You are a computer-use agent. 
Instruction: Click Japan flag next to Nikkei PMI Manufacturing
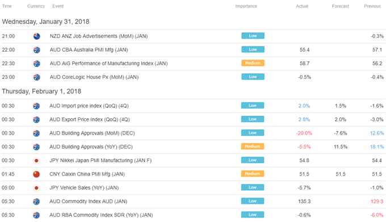36,161
